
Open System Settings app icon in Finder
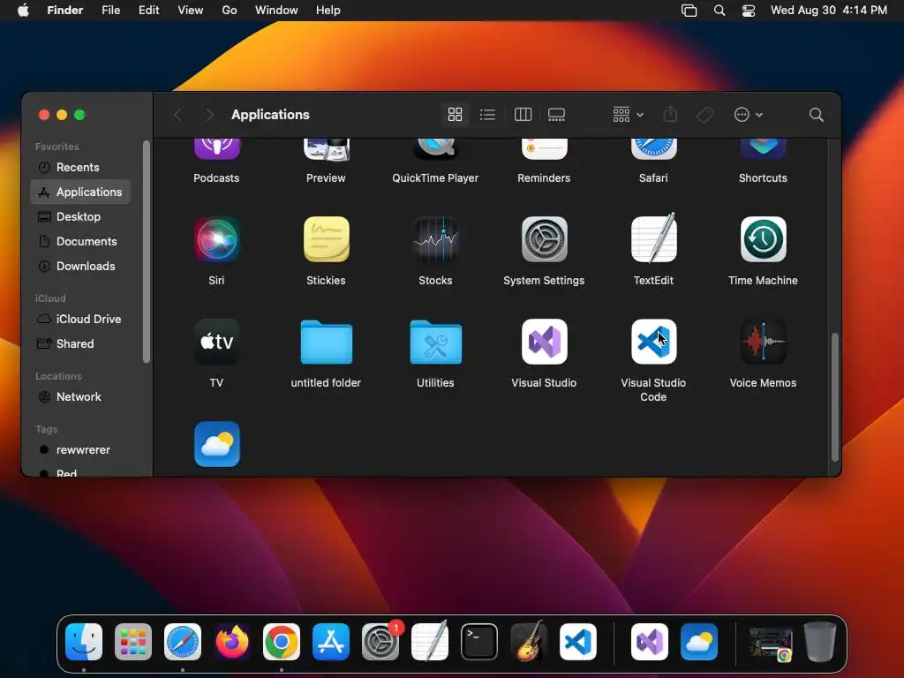point(544,239)
